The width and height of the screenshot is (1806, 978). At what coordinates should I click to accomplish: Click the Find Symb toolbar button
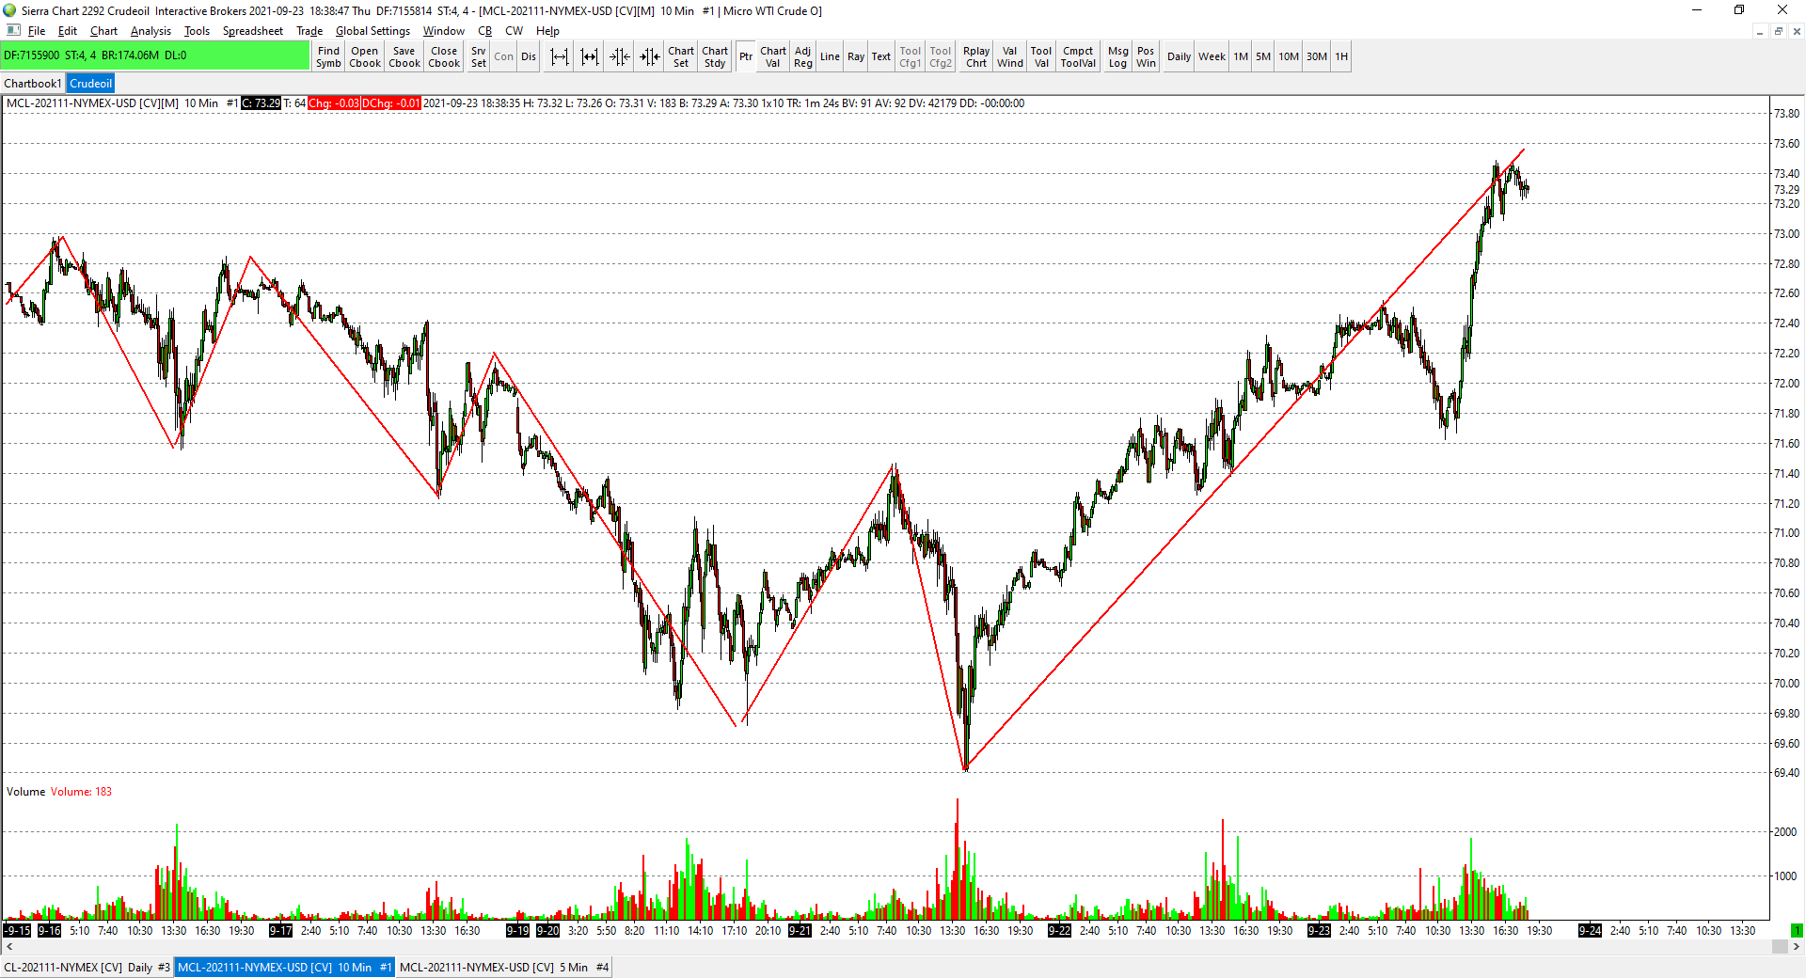point(328,57)
